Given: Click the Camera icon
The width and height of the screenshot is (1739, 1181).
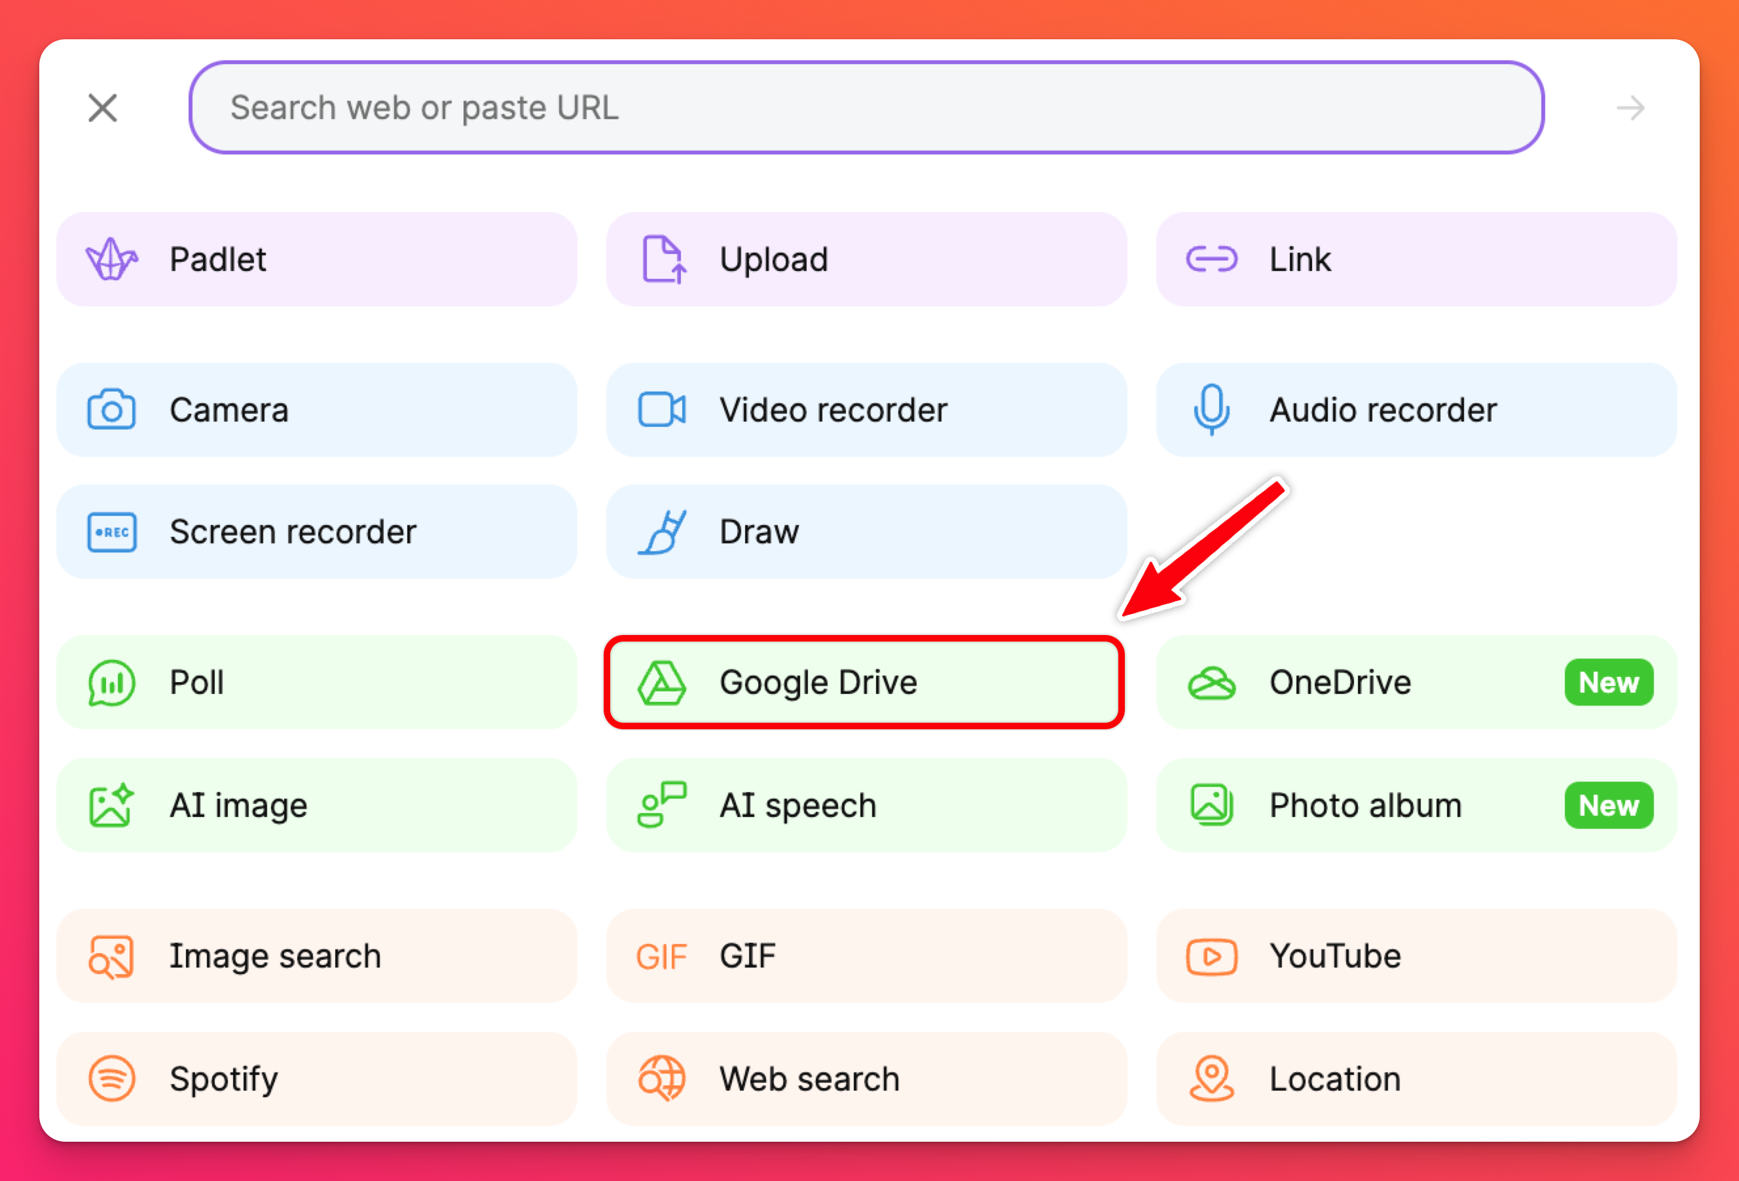Looking at the screenshot, I should pos(111,410).
